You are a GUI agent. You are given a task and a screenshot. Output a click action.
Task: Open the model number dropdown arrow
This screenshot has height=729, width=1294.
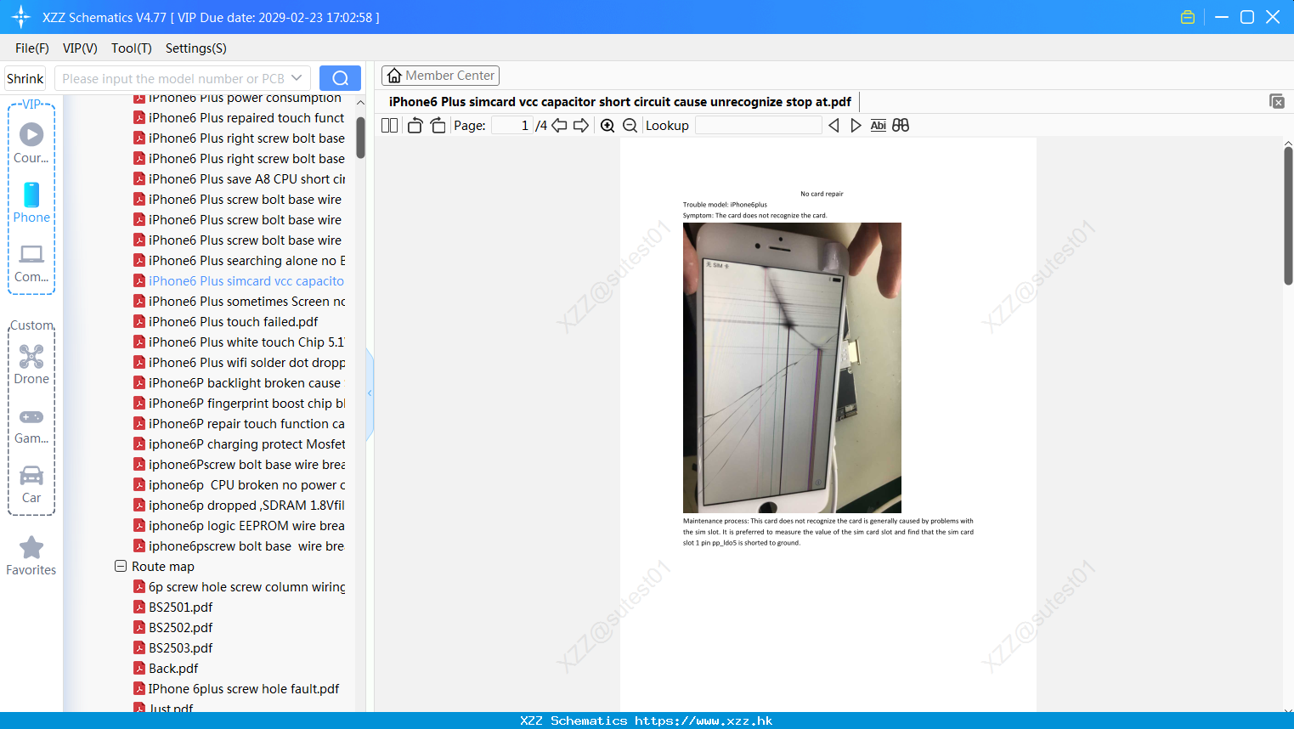[297, 78]
